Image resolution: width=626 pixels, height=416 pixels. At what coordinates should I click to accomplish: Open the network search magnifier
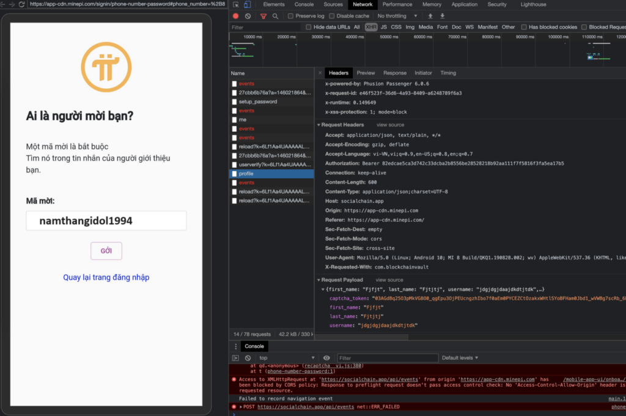pyautogui.click(x=276, y=16)
